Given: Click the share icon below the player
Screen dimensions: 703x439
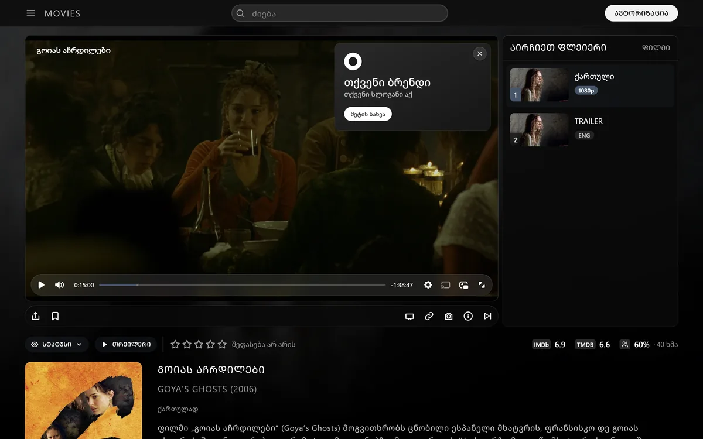Looking at the screenshot, I should [x=36, y=316].
